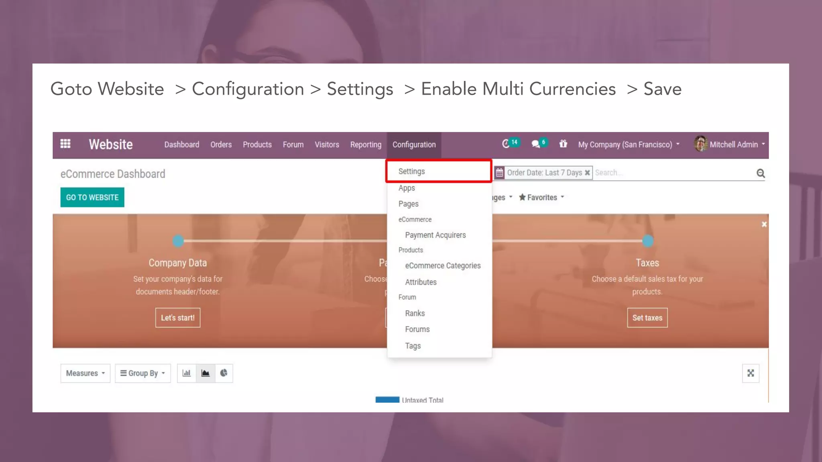Select Forums menu entry
This screenshot has height=462, width=822.
point(439,329)
